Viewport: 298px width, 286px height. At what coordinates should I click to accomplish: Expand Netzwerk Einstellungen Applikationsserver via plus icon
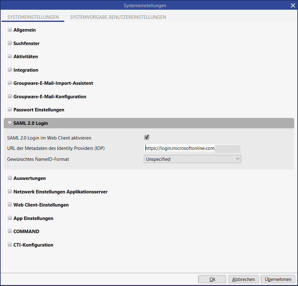click(10, 192)
